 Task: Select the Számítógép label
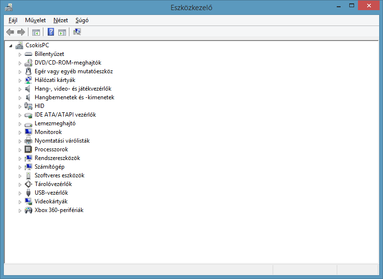(50, 167)
